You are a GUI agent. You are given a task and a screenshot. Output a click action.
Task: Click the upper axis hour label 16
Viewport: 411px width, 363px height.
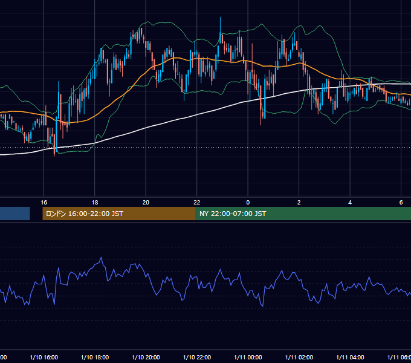tap(44, 203)
